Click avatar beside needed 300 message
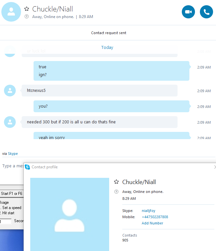The image size is (216, 251). (10, 122)
